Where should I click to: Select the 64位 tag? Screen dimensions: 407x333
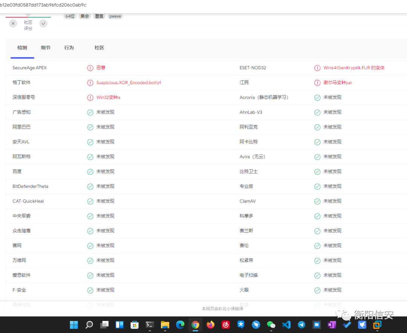point(70,16)
